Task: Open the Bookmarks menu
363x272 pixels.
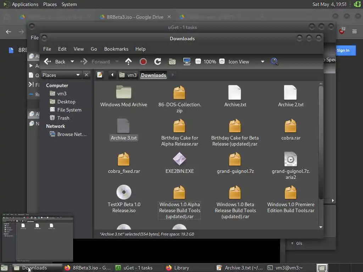Action: [x=116, y=49]
